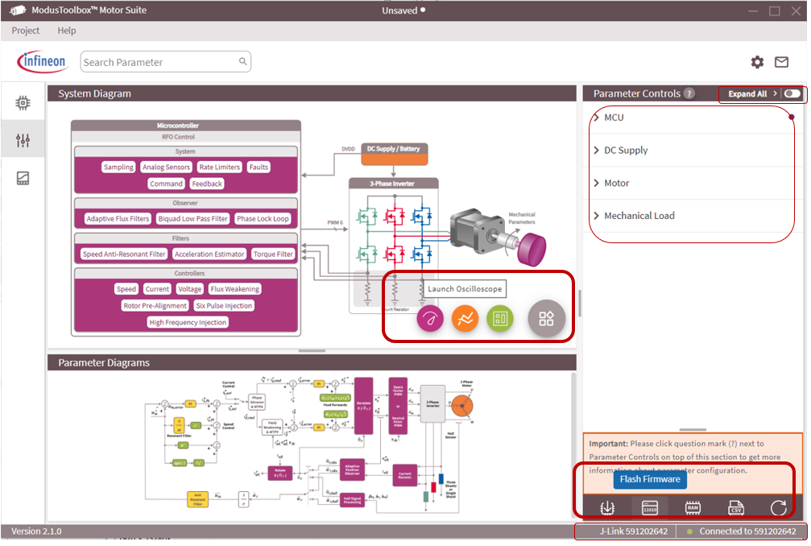
Task: Select the Flux Weakening block
Action: 235,289
